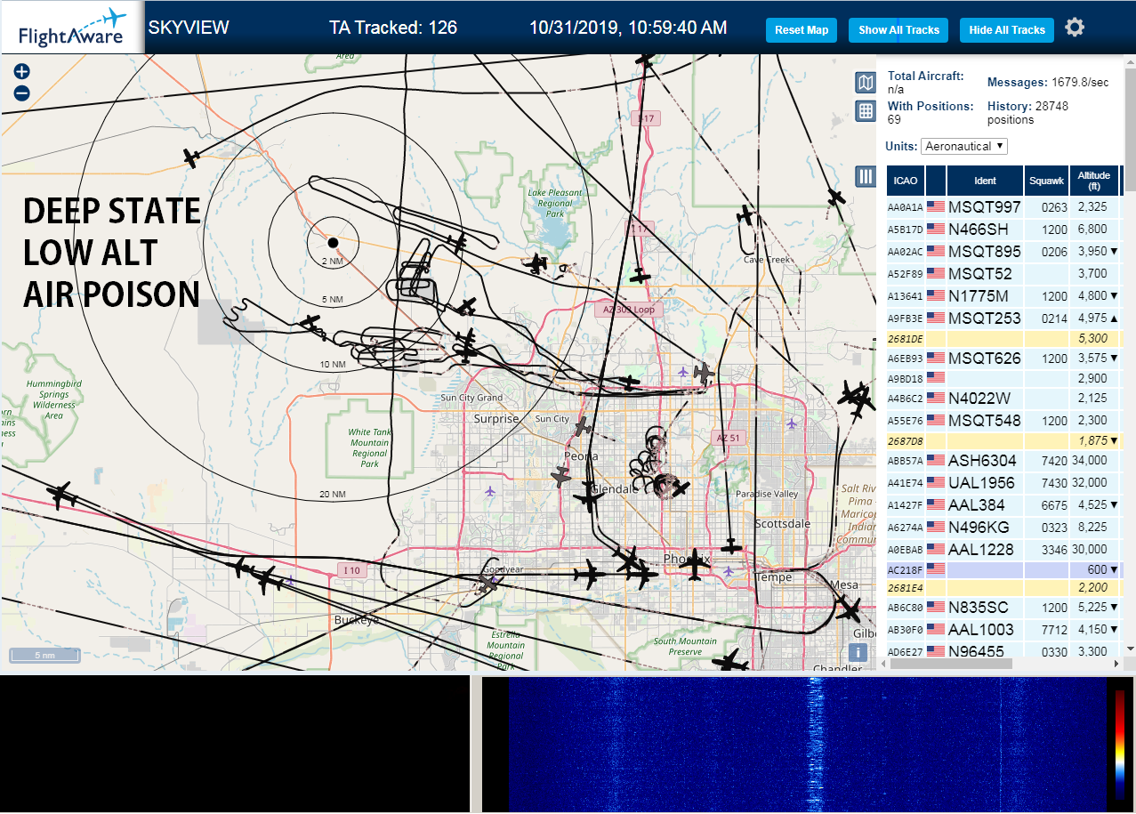This screenshot has height=814, width=1136.
Task: Select the AAL384 aircraft row
Action: [1003, 504]
